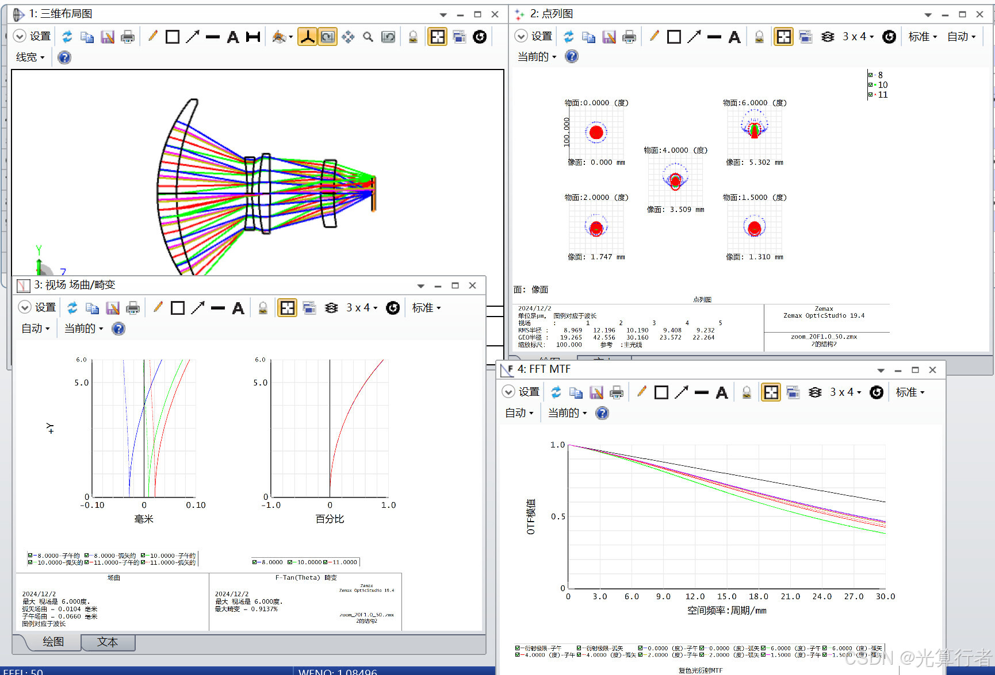The height and width of the screenshot is (675, 995).
Task: Uncheck 4.0000 (度)-子午 curve in MTF legend
Action: pyautogui.click(x=518, y=655)
